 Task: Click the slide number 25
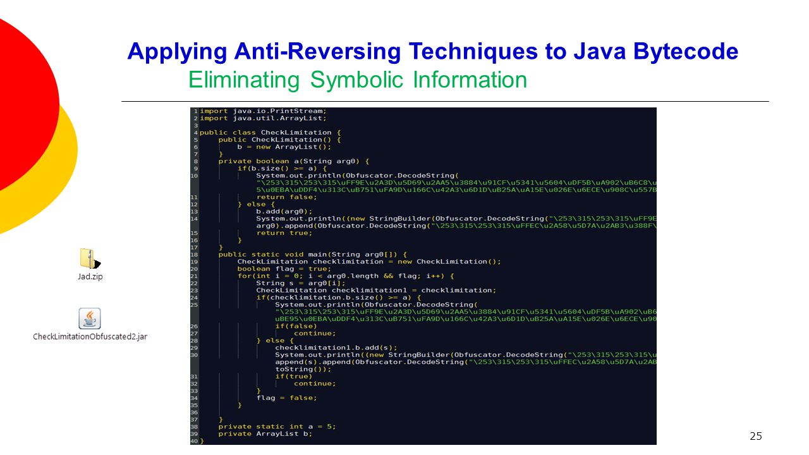click(x=756, y=436)
